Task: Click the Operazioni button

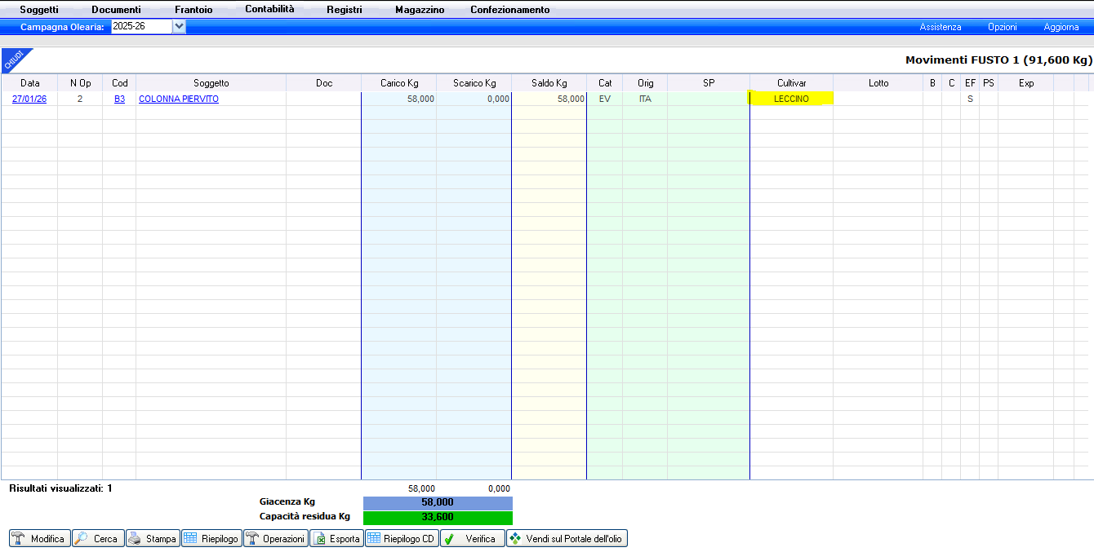Action: pos(276,539)
